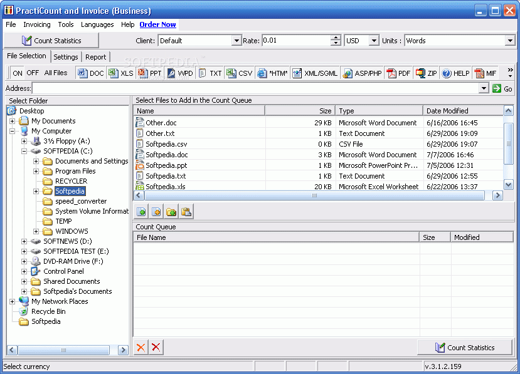Expand the My Documents tree node
Viewport: 520px width, 374px height.
tap(13, 122)
